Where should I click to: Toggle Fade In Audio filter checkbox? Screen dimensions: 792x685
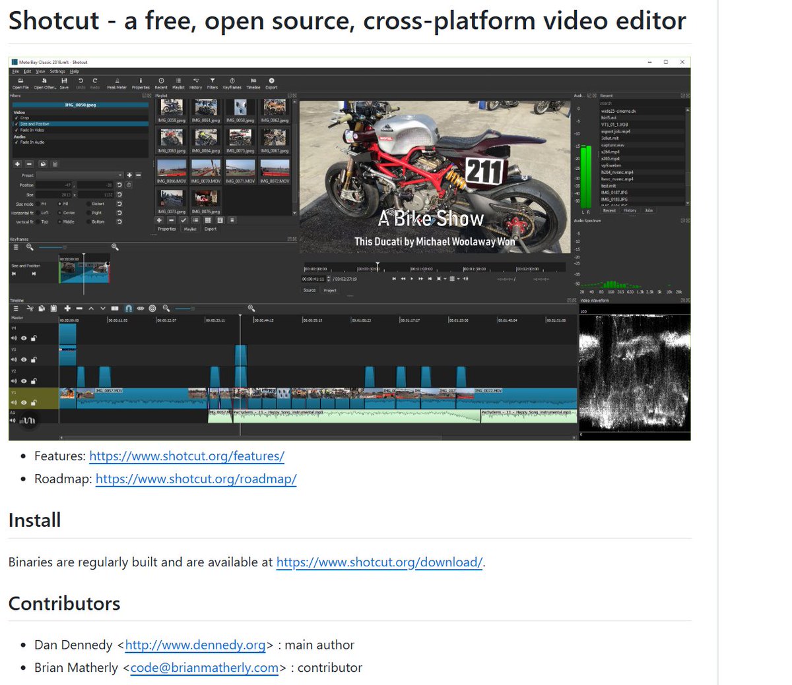(16, 142)
